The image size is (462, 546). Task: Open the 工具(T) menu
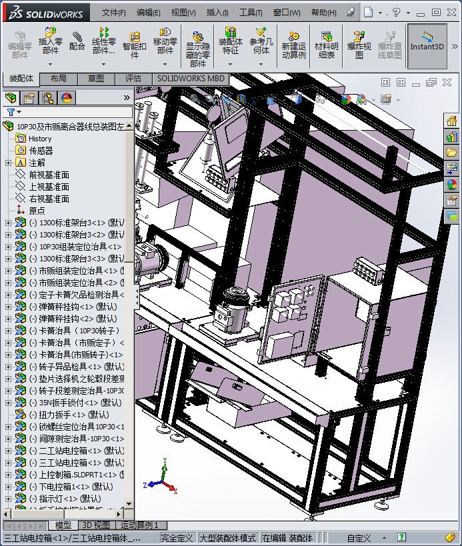[251, 13]
